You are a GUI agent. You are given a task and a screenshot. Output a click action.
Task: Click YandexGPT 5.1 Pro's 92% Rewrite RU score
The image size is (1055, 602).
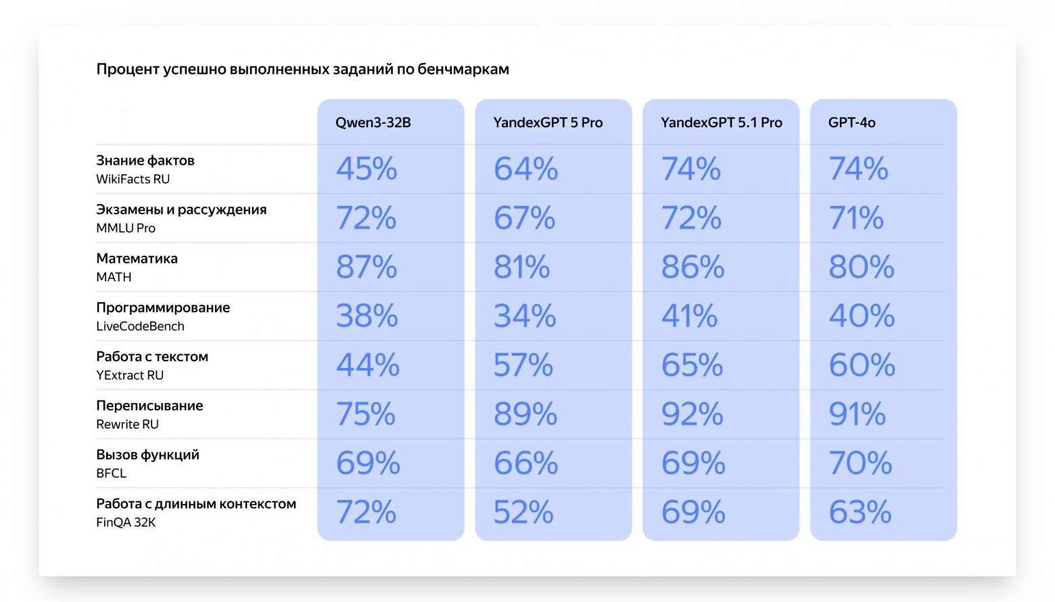692,414
